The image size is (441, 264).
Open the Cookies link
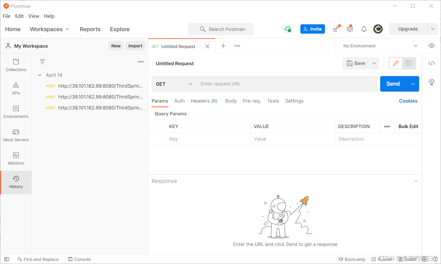pos(408,101)
